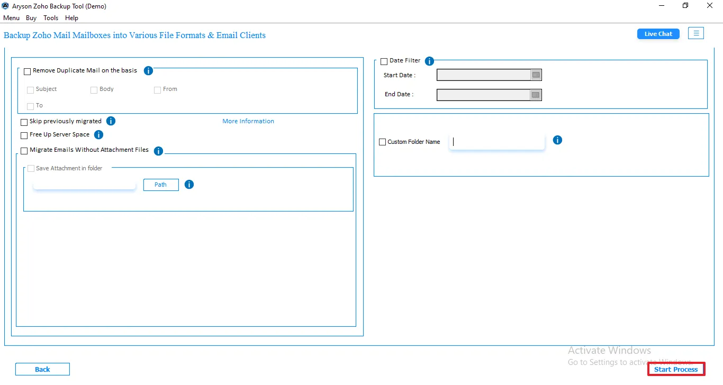Minimize the Aryson Zoho Backup Tool window
723x385 pixels.
tap(662, 6)
